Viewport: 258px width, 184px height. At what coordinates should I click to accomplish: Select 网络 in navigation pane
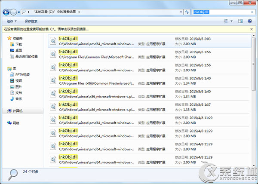coord(16,123)
